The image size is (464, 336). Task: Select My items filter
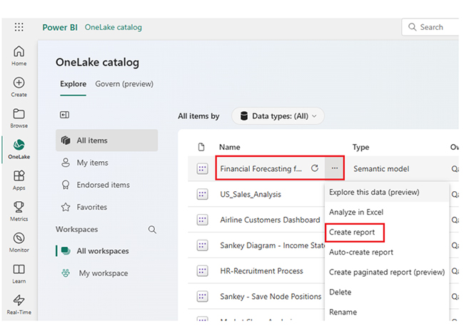click(x=106, y=163)
